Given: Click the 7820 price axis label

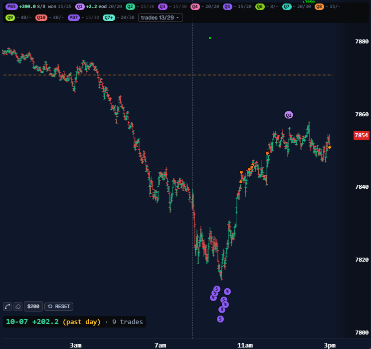Looking at the screenshot, I should [x=362, y=260].
